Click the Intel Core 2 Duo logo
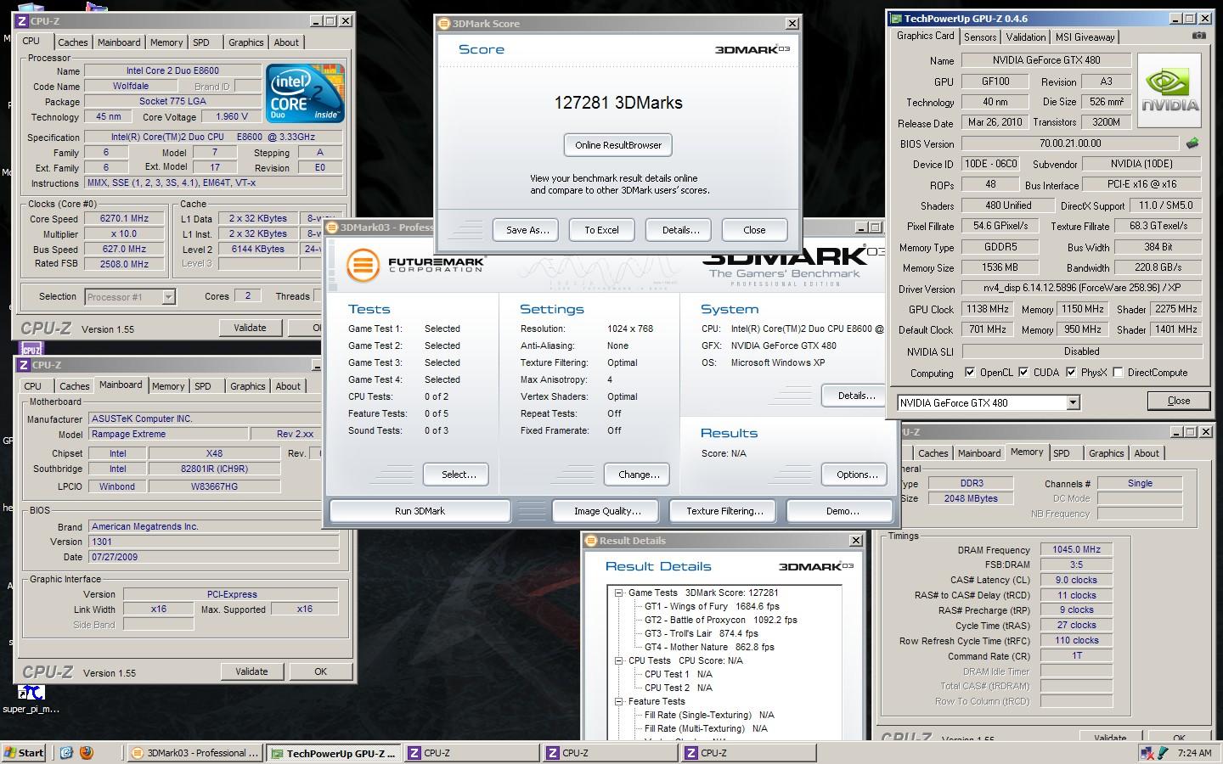The height and width of the screenshot is (764, 1223). point(305,94)
